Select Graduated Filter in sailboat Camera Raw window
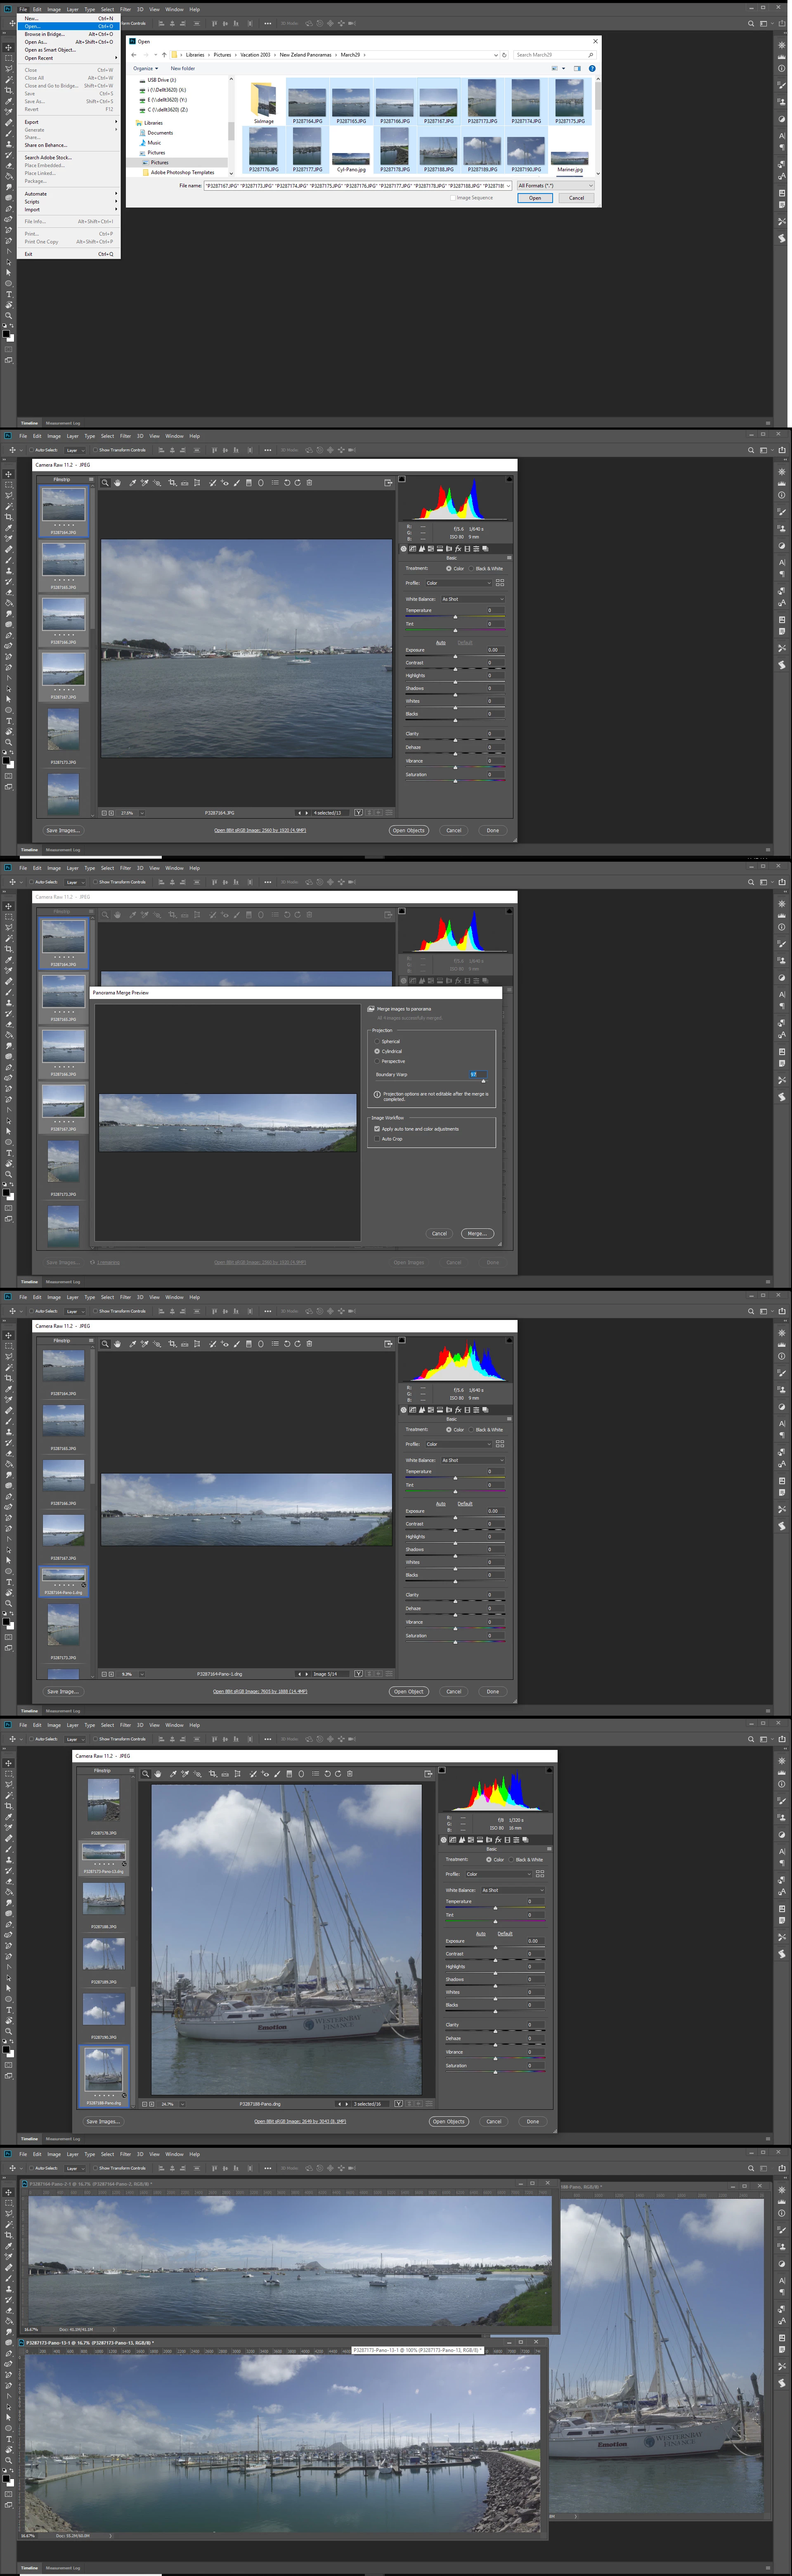 point(289,1773)
